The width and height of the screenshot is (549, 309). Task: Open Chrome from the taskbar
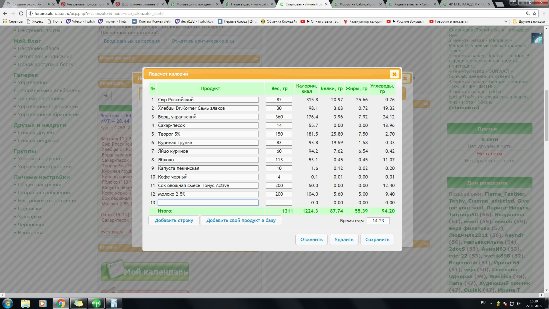coord(61,304)
